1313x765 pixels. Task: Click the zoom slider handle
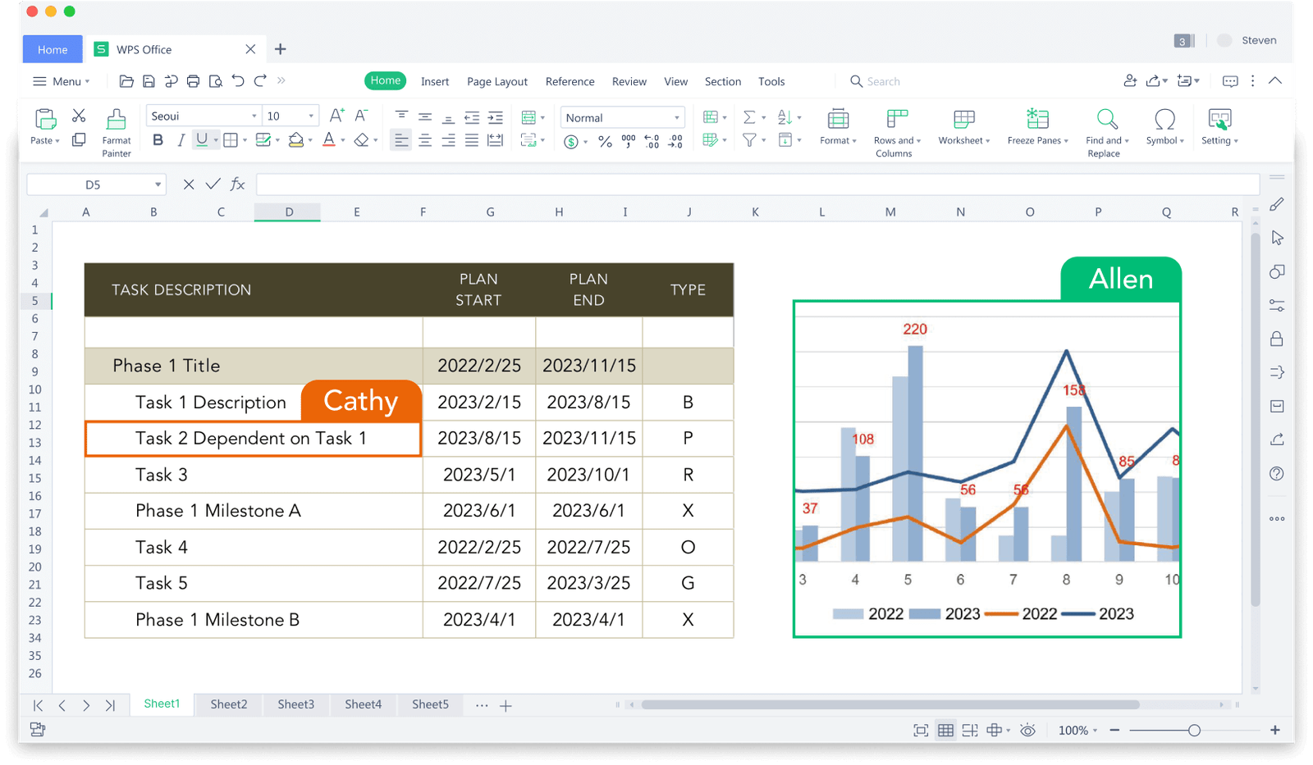click(x=1194, y=730)
